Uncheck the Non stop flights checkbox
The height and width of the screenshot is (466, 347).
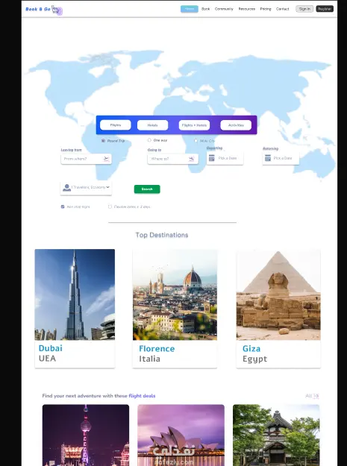[x=63, y=207]
